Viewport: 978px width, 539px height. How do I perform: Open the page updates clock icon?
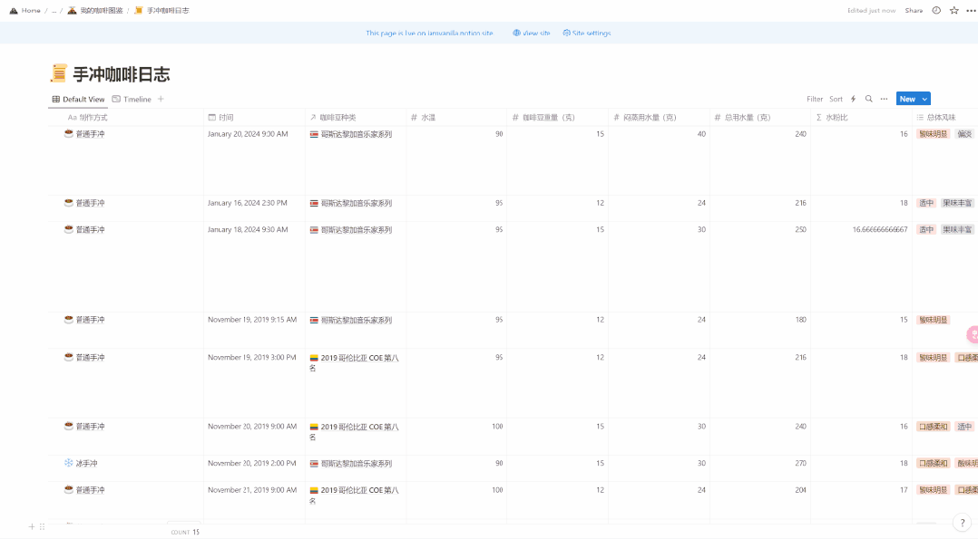click(936, 11)
